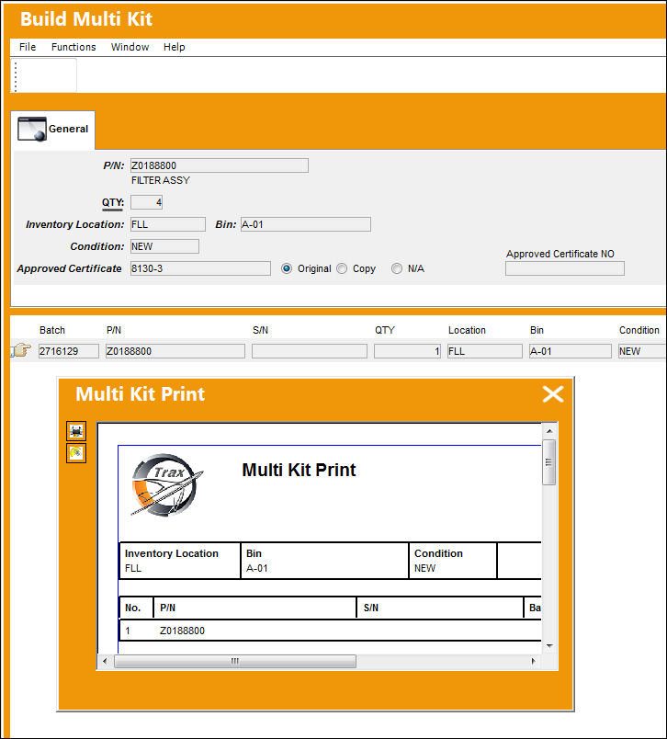This screenshot has height=739, width=667.
Task: Click the Trax logo in the report
Action: tap(167, 485)
